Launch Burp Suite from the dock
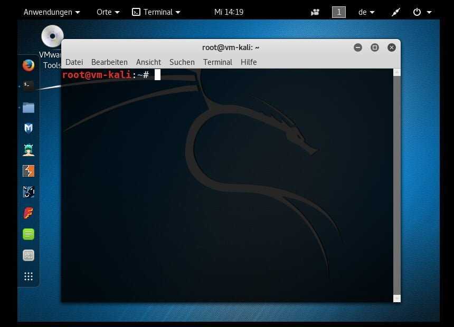454x327 pixels. (x=29, y=171)
